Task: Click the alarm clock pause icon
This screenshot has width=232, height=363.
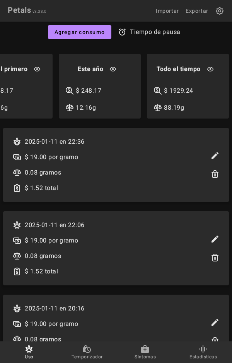Action: click(122, 32)
